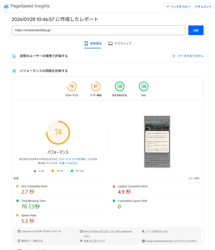Click the 低速 4G スロットリング text
Image resolution: width=215 pixels, height=250 pixels.
94,241
